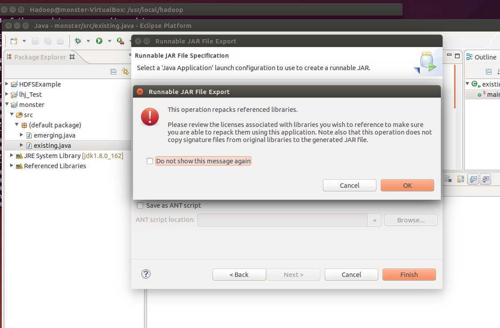Click the Debug bug icon in toolbar

77,41
